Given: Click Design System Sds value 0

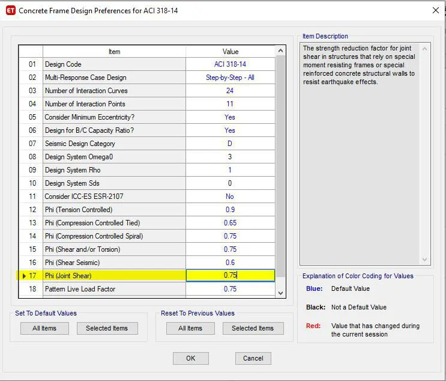Looking at the screenshot, I should tap(231, 183).
